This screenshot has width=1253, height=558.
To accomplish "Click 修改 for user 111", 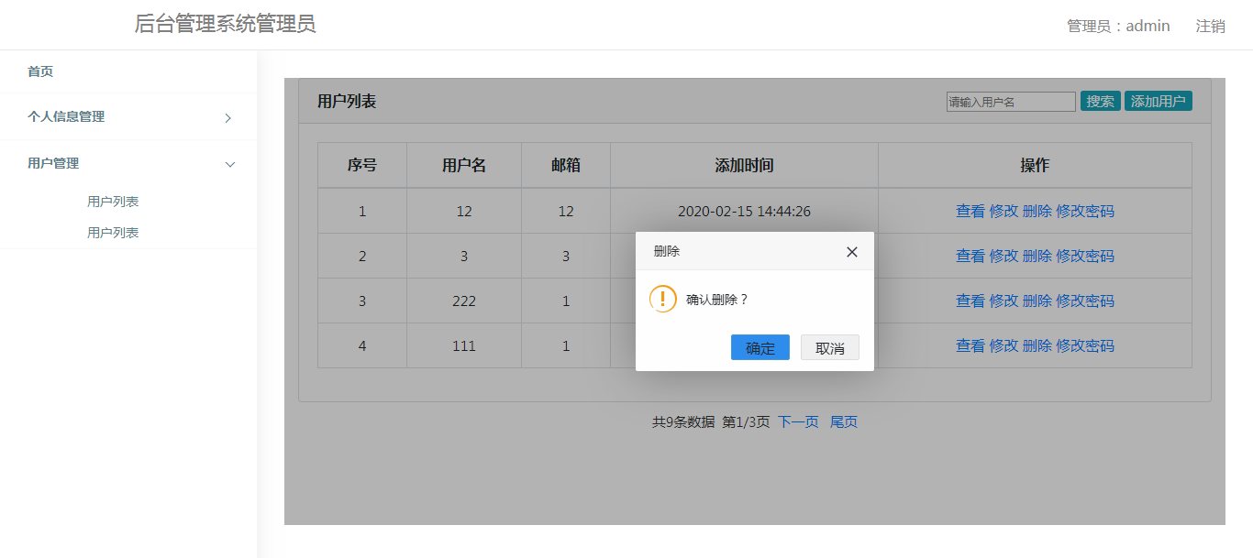I will [1004, 345].
